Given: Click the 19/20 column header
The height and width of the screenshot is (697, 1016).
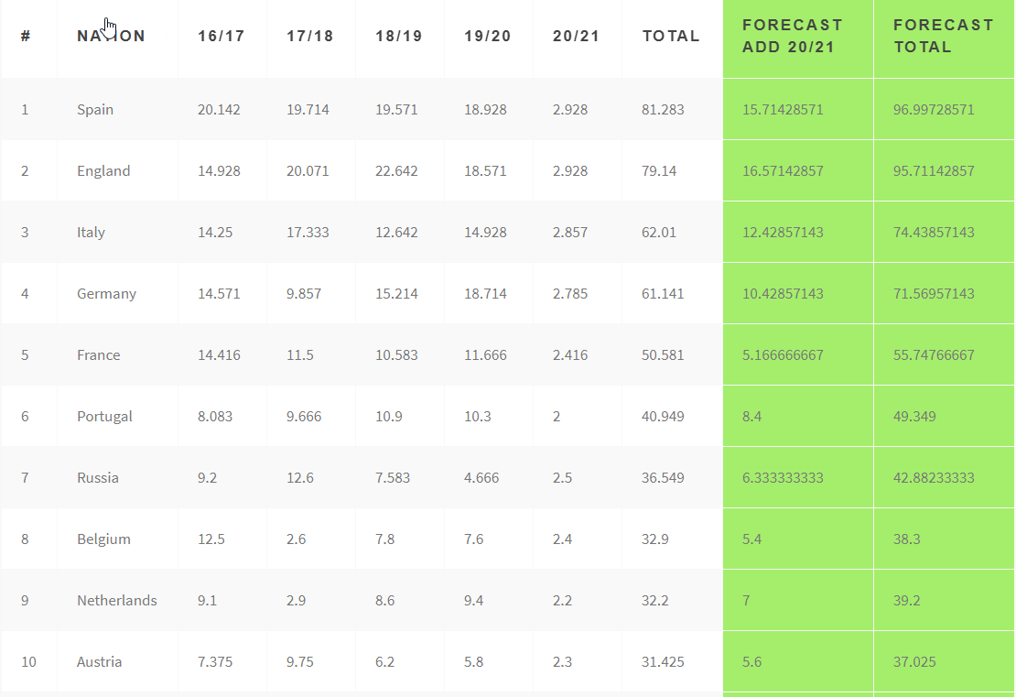Looking at the screenshot, I should 487,36.
